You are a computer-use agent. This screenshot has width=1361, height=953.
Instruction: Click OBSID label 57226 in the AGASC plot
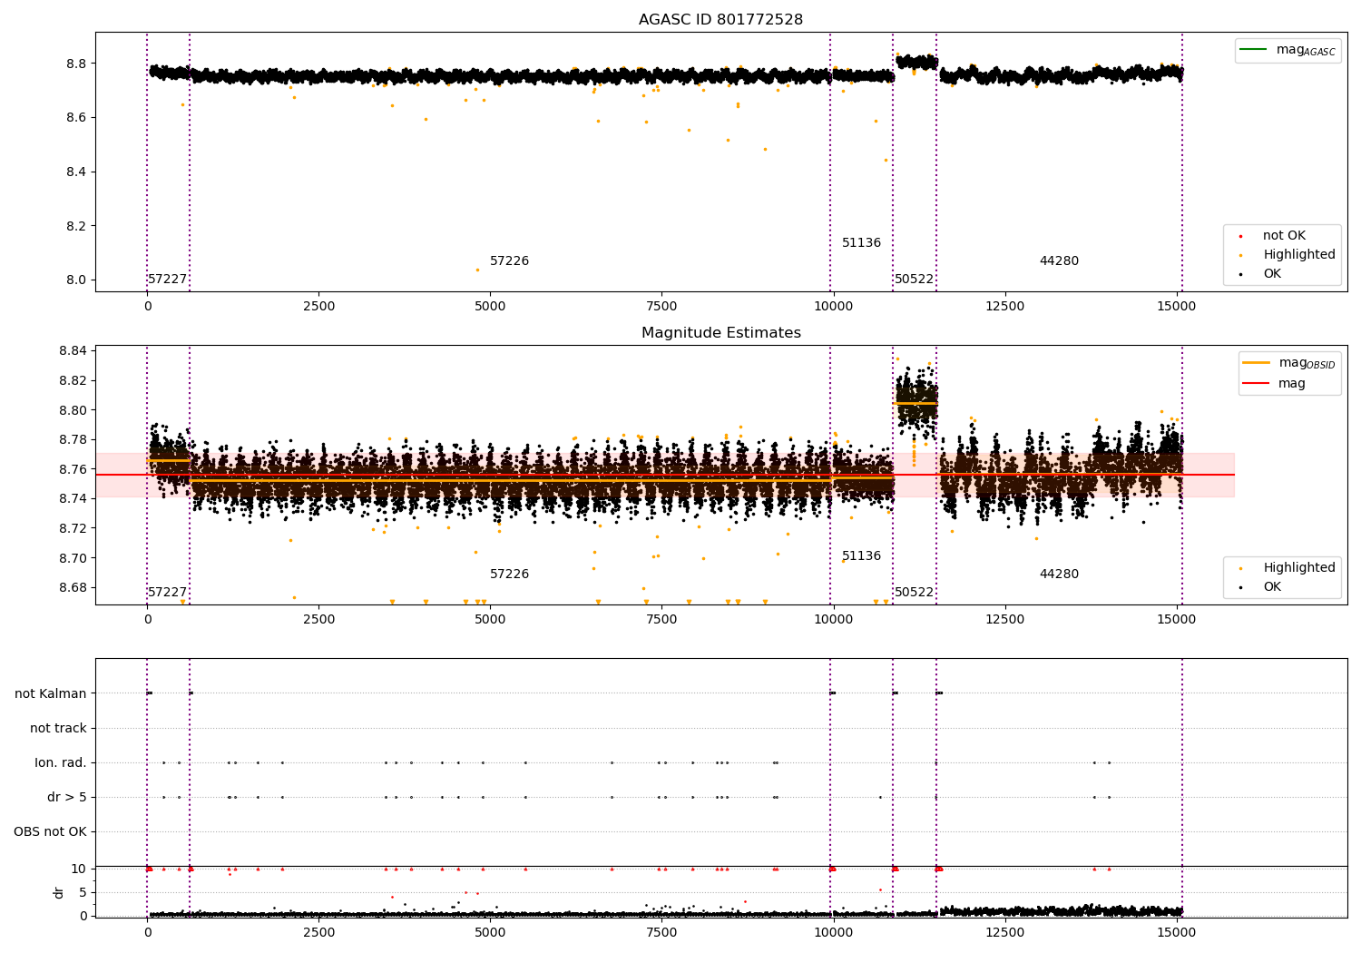pyautogui.click(x=509, y=261)
